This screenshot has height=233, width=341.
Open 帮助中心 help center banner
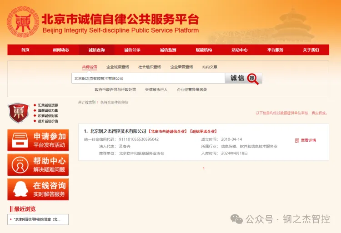38,164
